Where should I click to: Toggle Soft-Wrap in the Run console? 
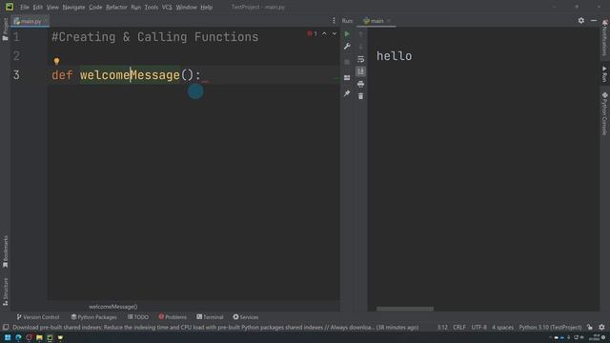360,59
